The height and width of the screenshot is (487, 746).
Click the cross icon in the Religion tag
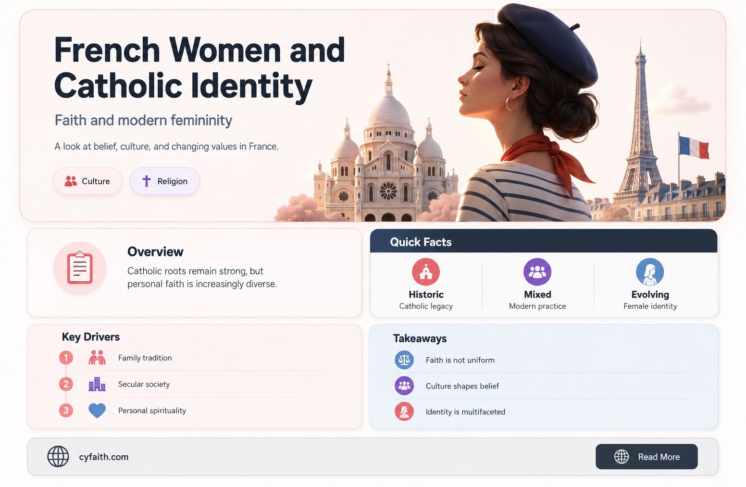(147, 181)
